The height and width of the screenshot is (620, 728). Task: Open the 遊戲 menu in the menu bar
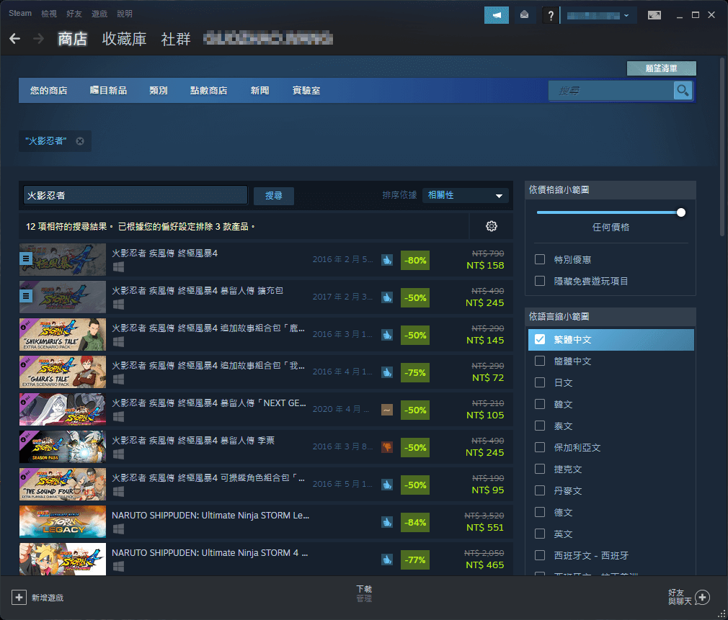coord(99,13)
